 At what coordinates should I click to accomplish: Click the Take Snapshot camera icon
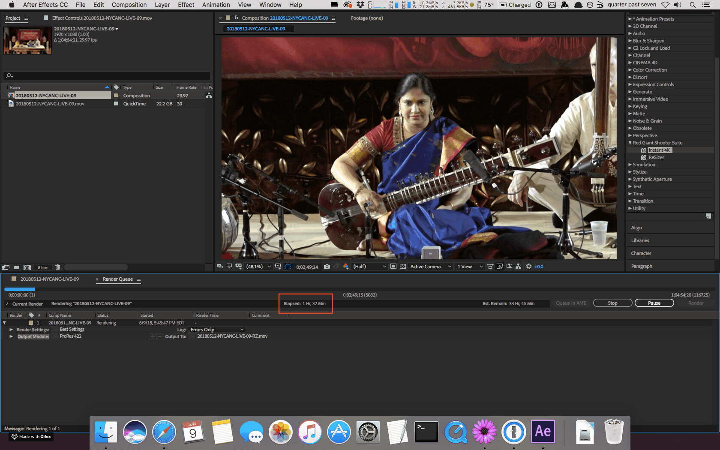[x=327, y=267]
